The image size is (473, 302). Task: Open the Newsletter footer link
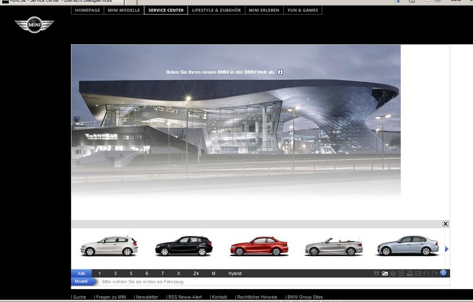(x=146, y=297)
